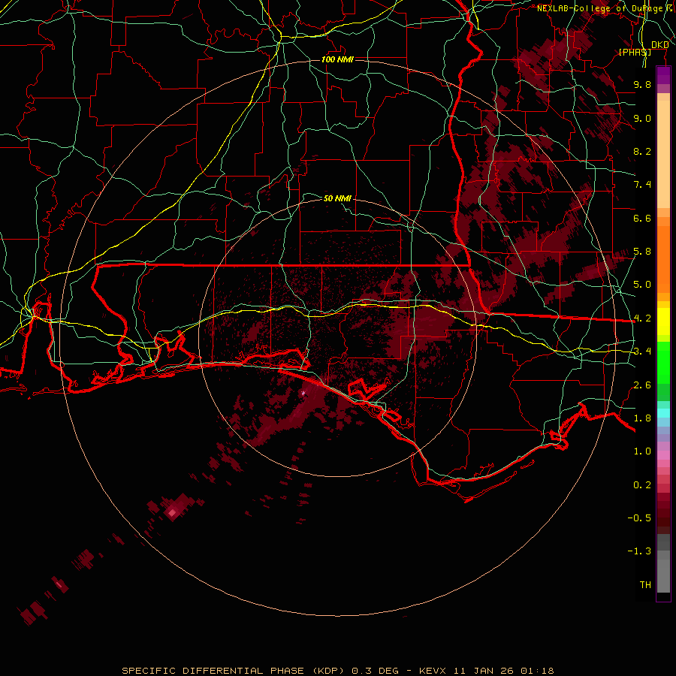Click the DKD legend unit label
This screenshot has width=676, height=676.
click(x=660, y=45)
